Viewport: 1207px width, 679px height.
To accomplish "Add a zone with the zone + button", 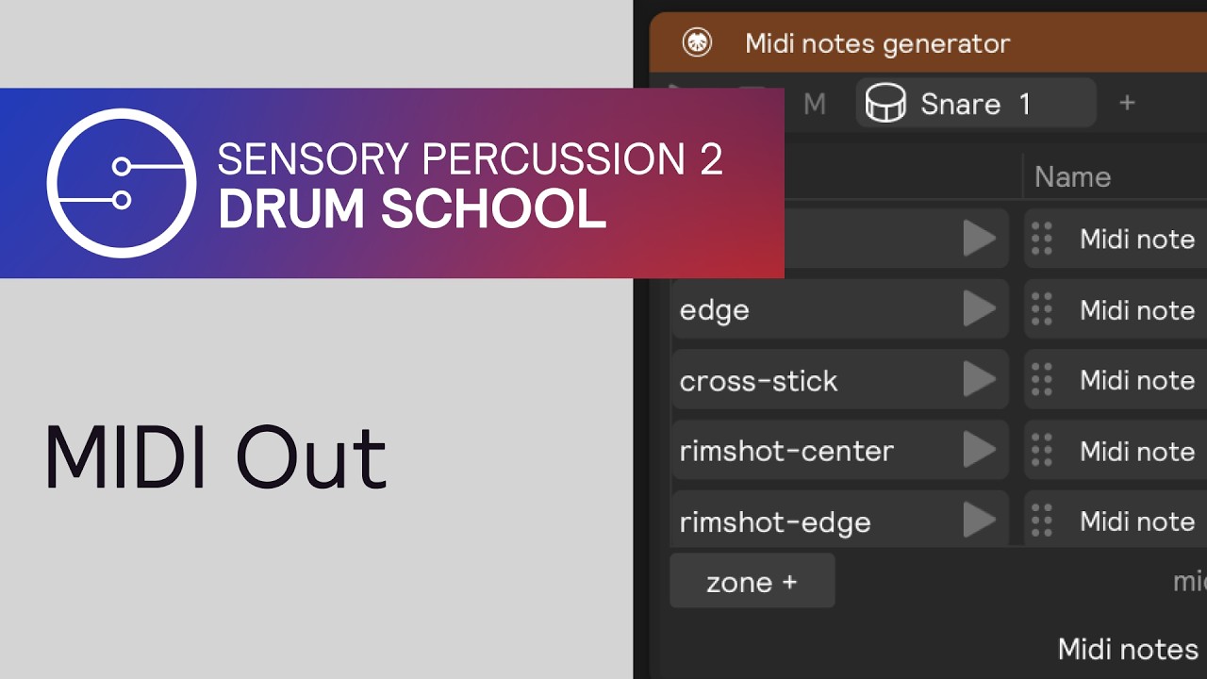I will 752,582.
